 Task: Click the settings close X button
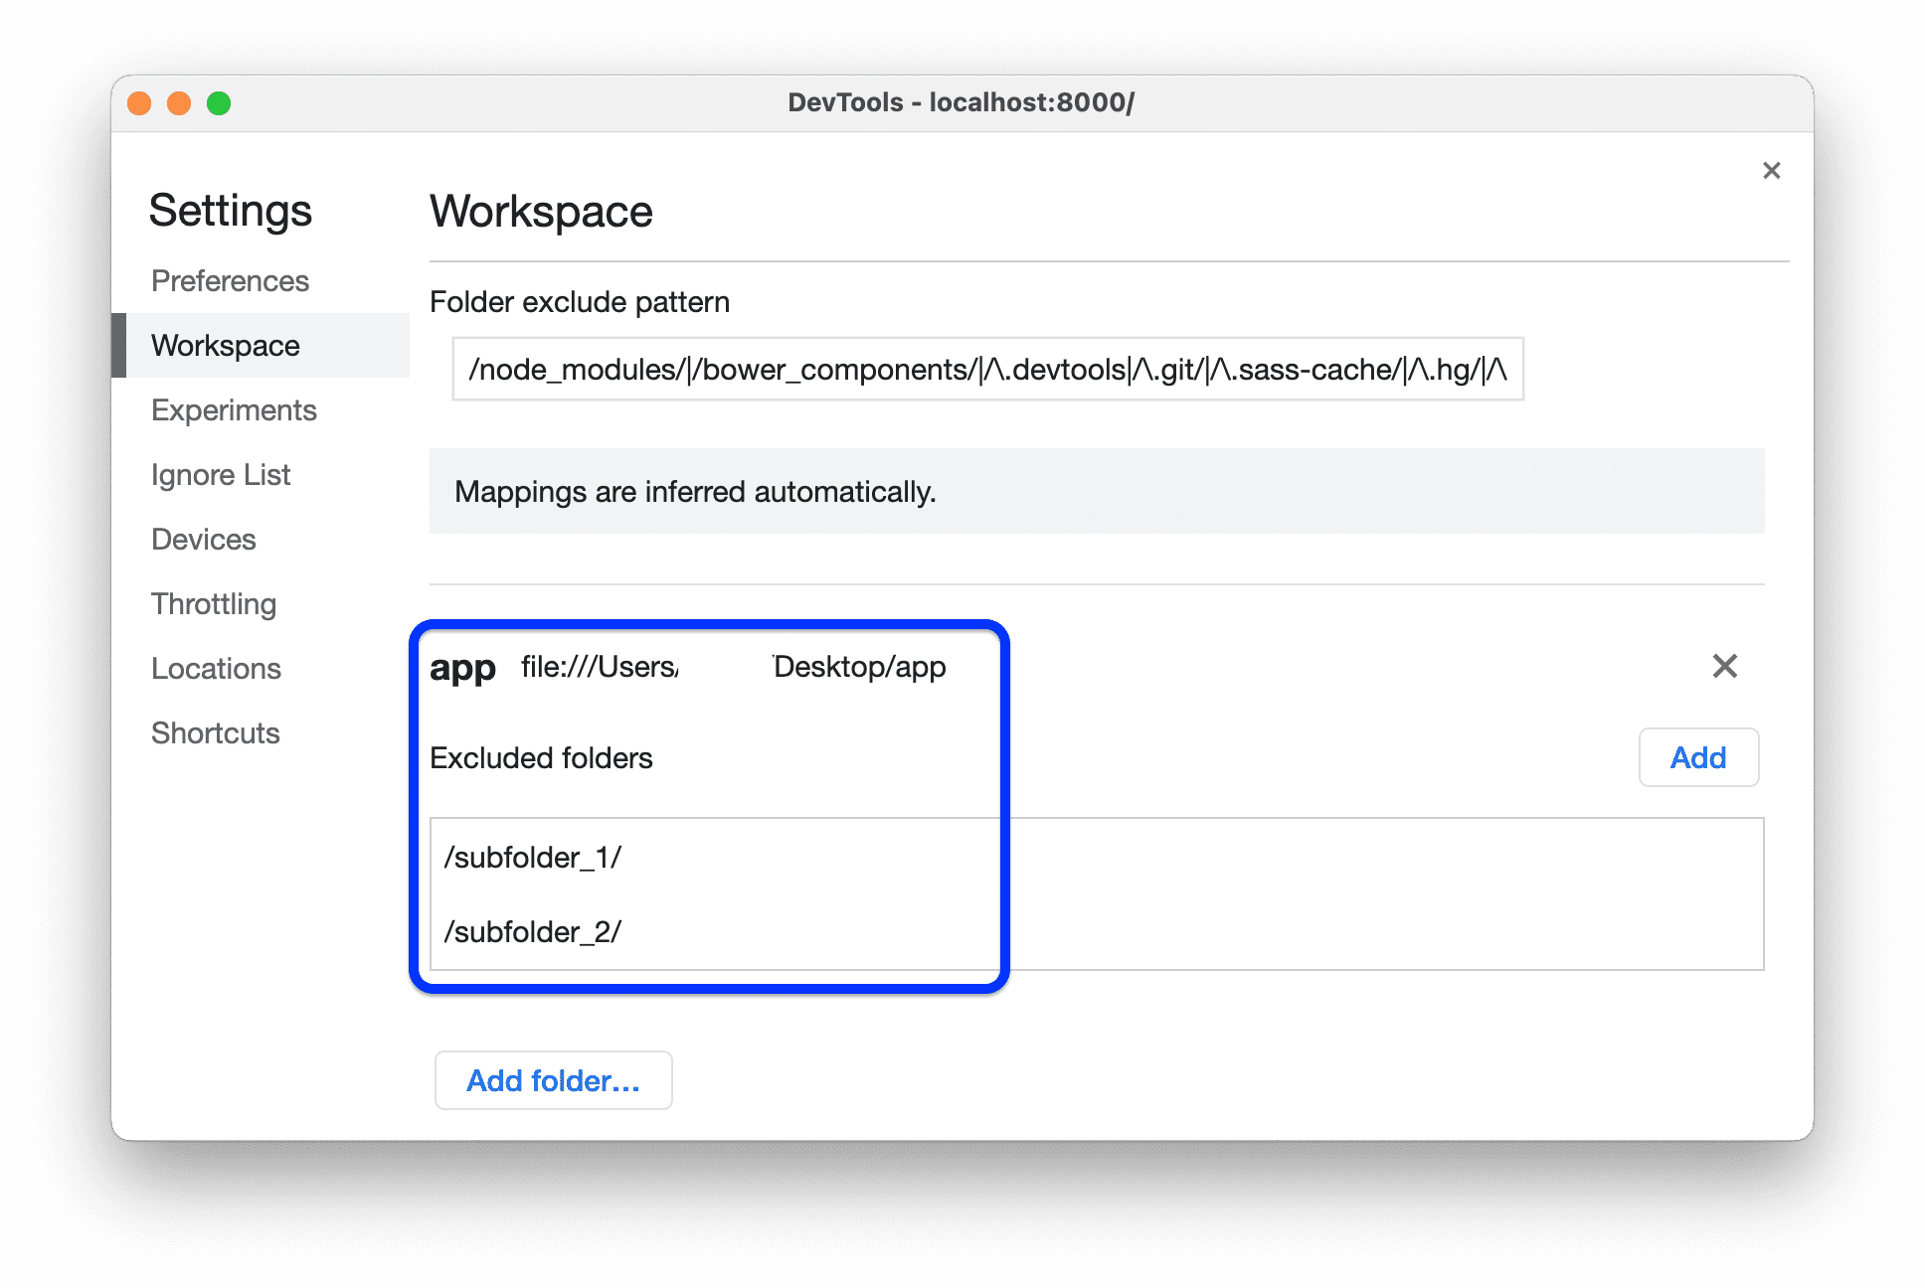pos(1771,170)
